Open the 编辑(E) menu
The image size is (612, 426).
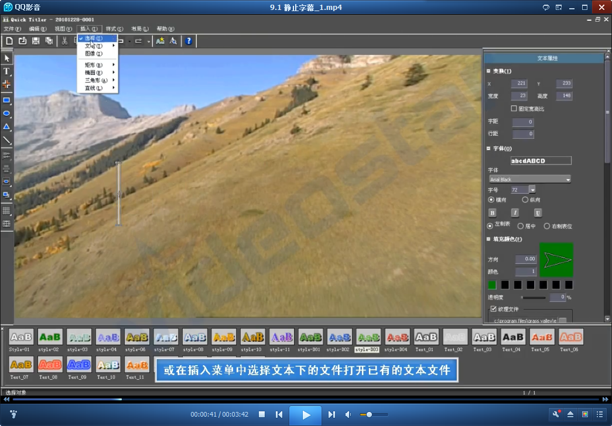[x=37, y=29]
